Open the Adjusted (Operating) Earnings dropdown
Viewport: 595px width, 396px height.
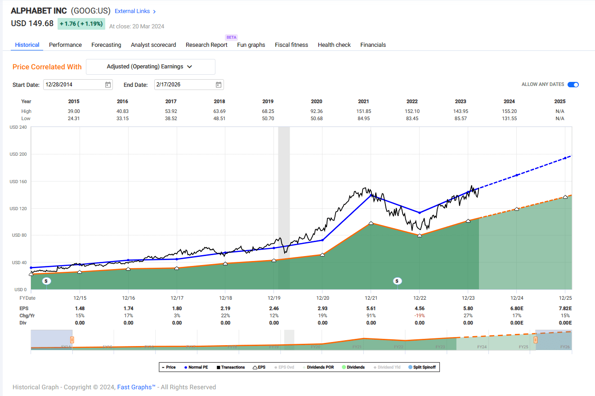pyautogui.click(x=150, y=67)
